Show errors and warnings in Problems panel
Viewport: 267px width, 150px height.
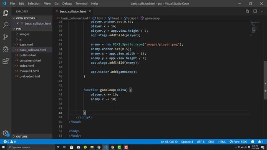click(x=10, y=142)
